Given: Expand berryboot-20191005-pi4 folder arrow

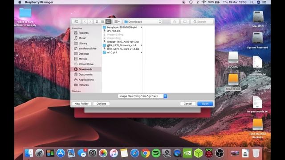Looking at the screenshot, I should pos(141,27).
